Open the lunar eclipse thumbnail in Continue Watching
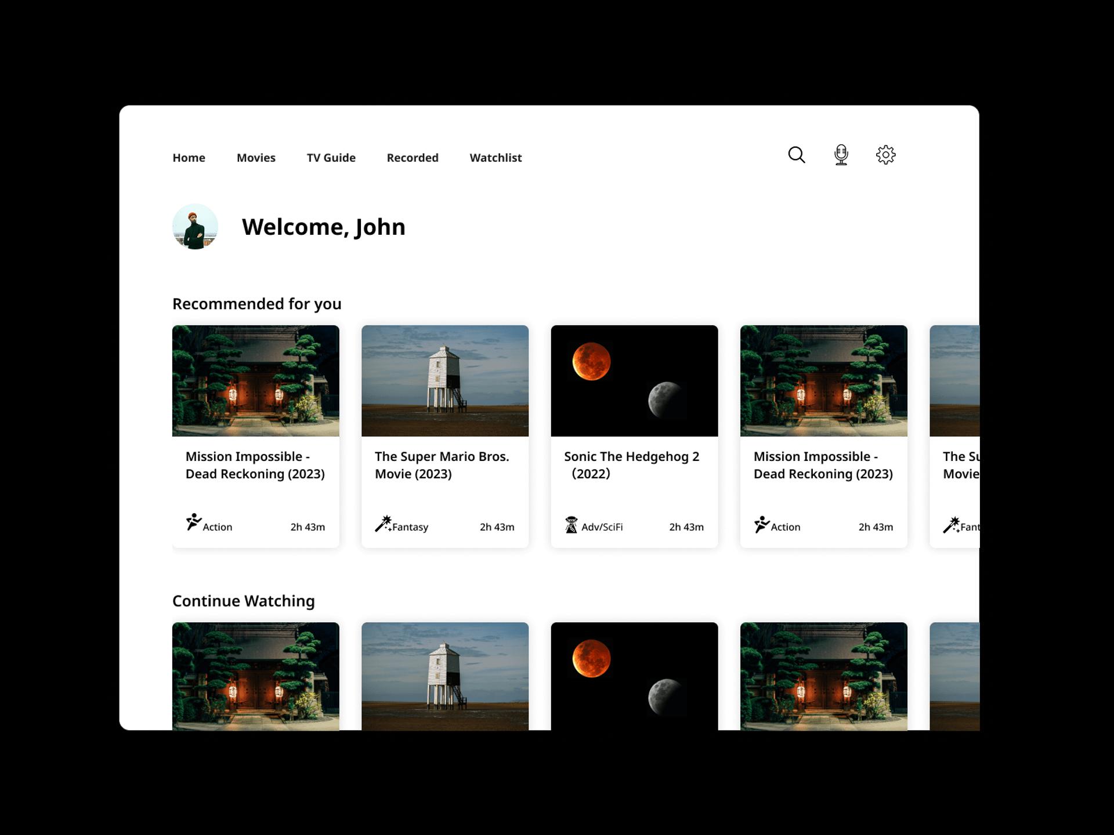Viewport: 1114px width, 835px height. tap(634, 676)
